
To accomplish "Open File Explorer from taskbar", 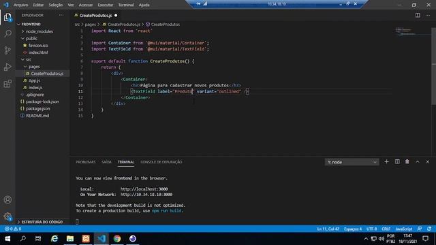I will 70,239.
